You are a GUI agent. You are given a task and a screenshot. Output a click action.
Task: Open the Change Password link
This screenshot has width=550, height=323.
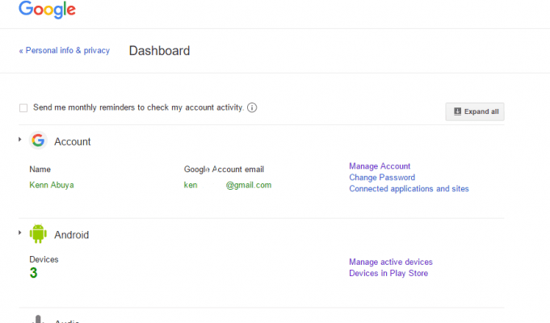pyautogui.click(x=382, y=178)
